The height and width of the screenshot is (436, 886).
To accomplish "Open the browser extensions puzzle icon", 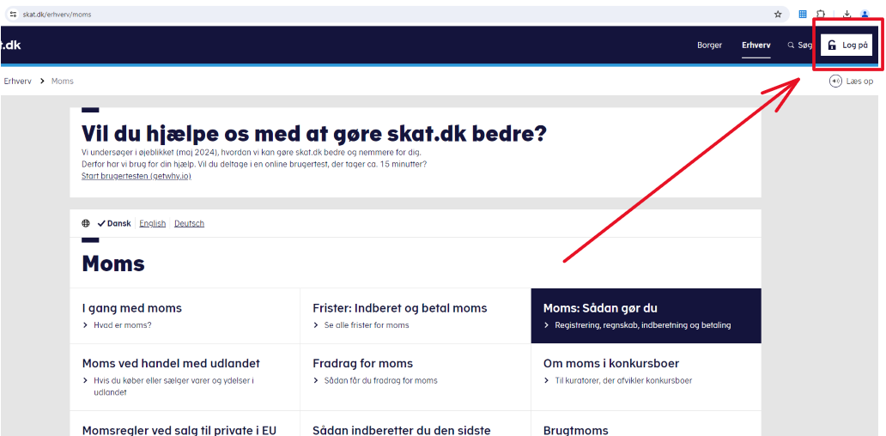I will [x=821, y=15].
